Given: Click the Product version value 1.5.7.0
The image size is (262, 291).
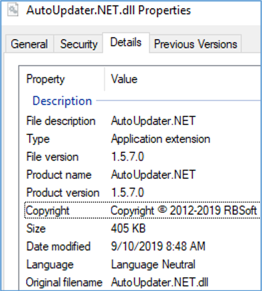Looking at the screenshot, I should point(128,193).
